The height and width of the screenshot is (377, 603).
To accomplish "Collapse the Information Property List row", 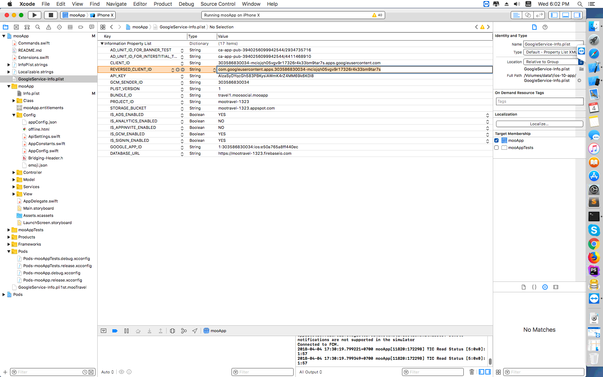I will [x=102, y=44].
